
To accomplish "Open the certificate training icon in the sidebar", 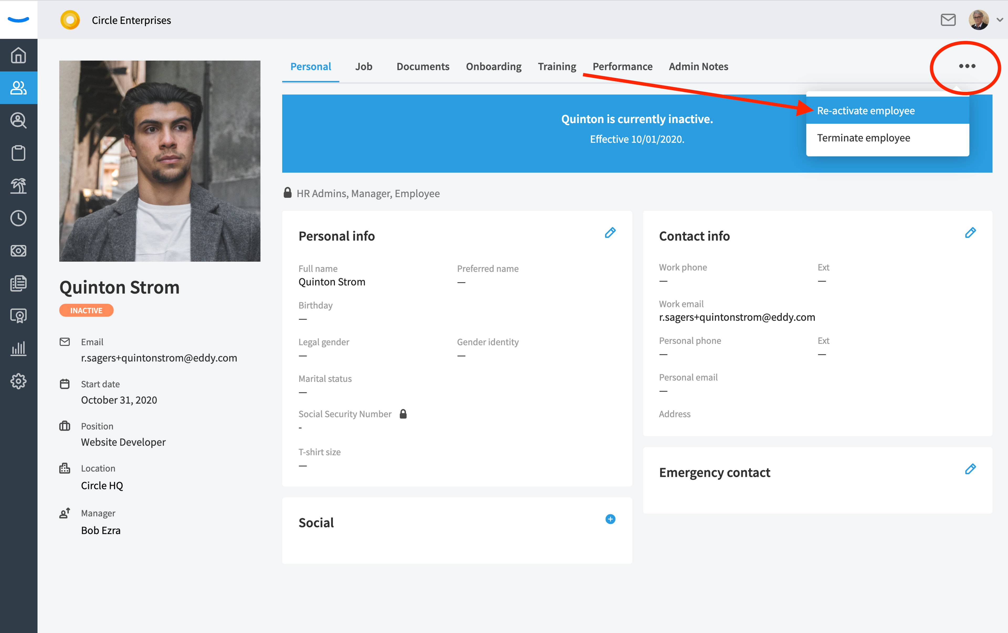I will click(x=18, y=316).
